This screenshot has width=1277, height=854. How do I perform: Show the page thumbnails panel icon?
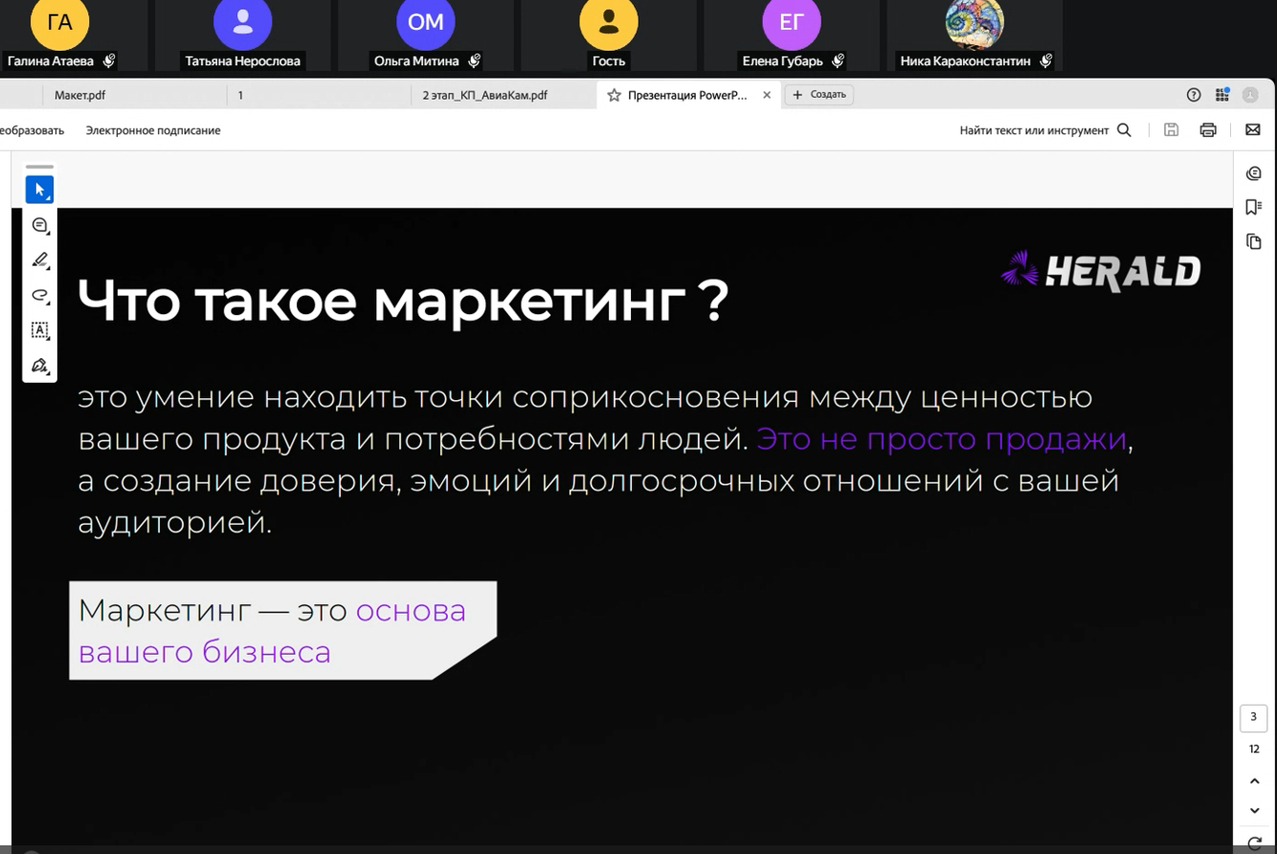point(1253,242)
